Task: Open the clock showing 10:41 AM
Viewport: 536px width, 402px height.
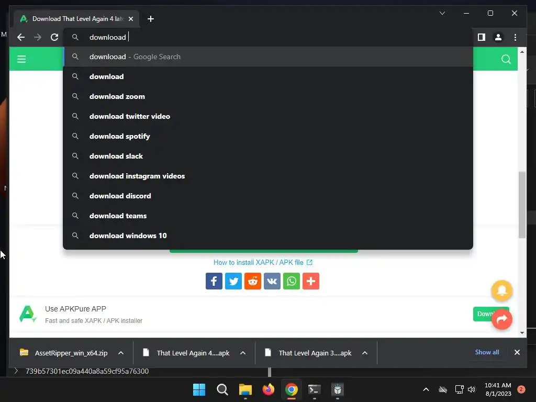Action: (x=498, y=389)
